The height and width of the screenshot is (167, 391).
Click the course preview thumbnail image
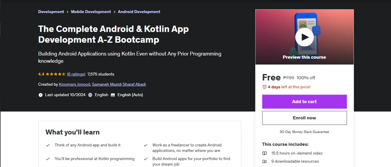(304, 37)
